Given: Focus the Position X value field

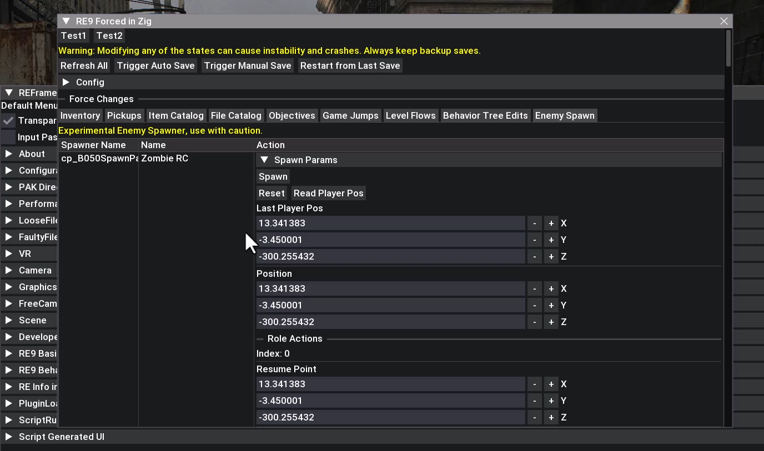Looking at the screenshot, I should pos(391,288).
